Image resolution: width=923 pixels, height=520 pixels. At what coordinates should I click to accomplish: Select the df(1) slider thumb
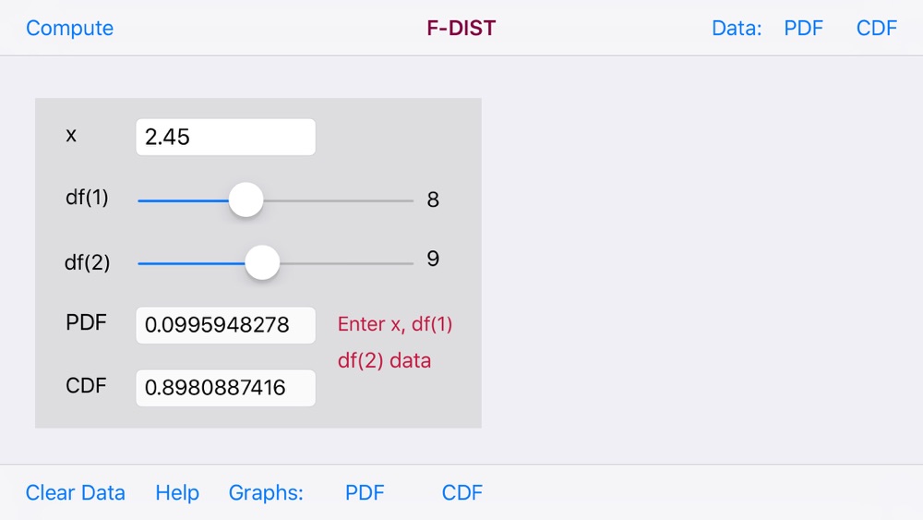[246, 200]
